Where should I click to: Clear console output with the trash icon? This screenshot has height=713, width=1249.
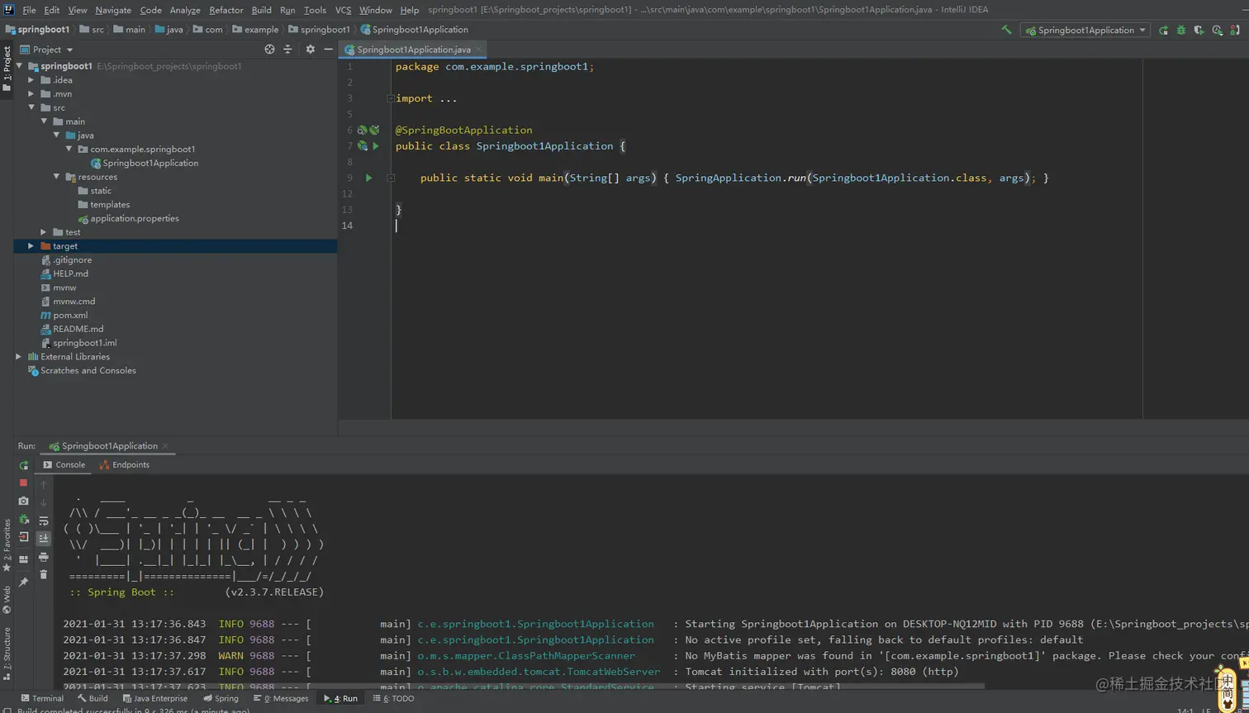coord(44,574)
